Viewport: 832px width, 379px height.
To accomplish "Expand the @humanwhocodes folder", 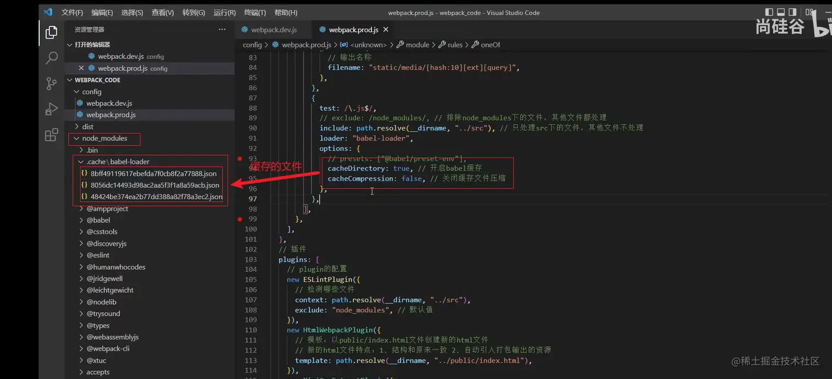I will 150,267.
